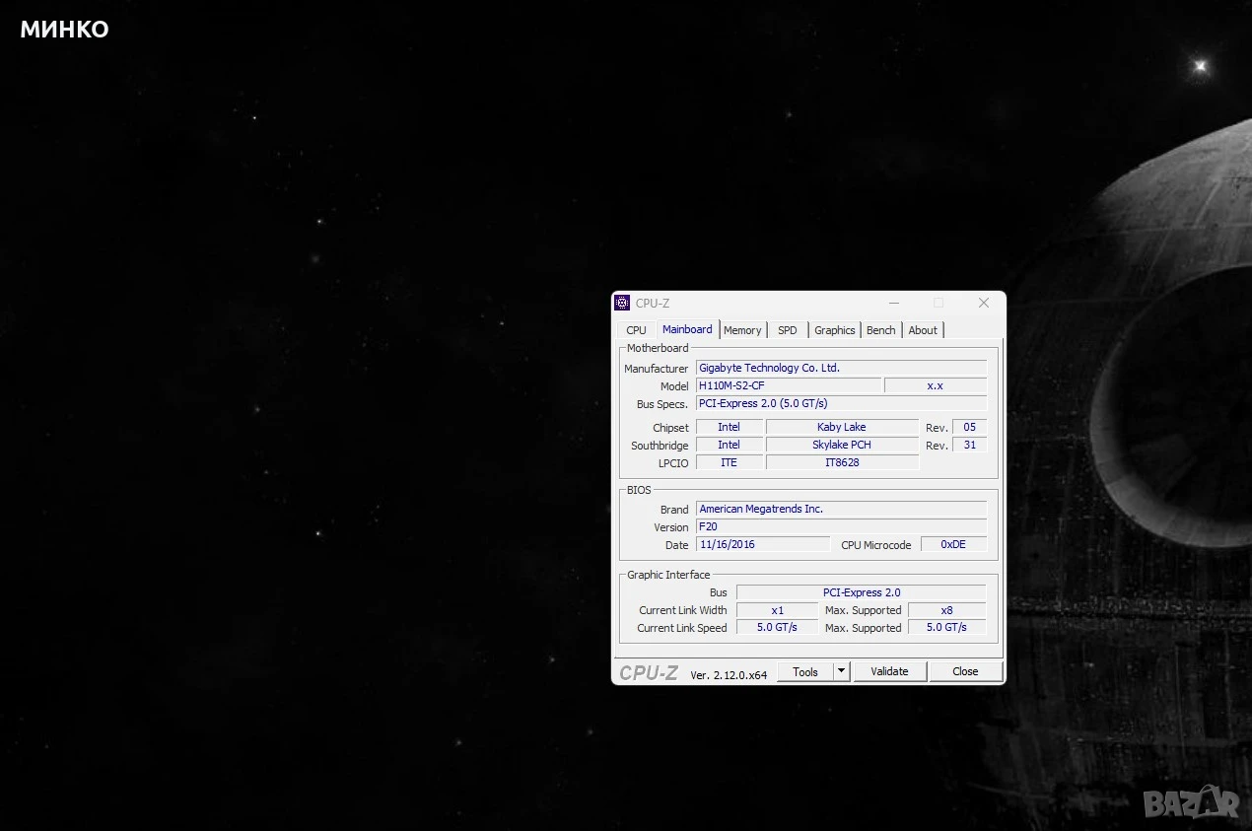This screenshot has width=1252, height=831.
Task: Click the H110M-S2-CF model value
Action: point(789,385)
